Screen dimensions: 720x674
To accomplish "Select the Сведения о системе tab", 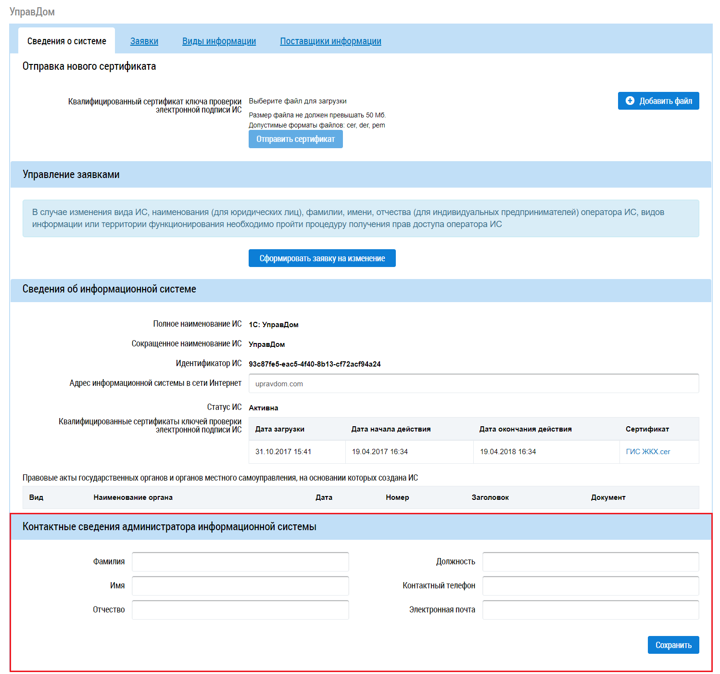I will (67, 41).
